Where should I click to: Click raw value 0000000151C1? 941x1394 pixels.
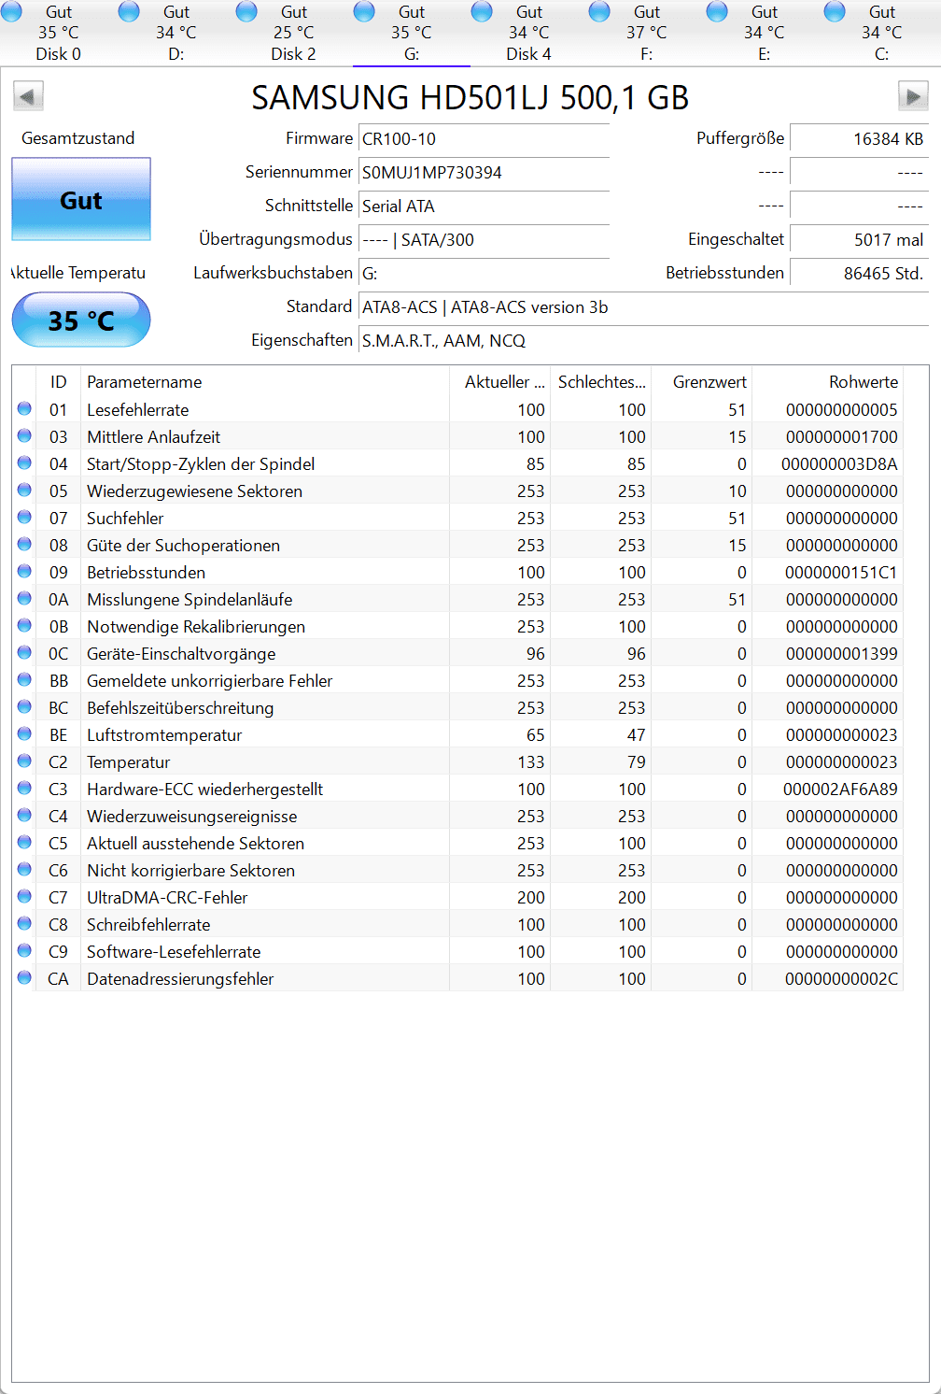pos(841,572)
